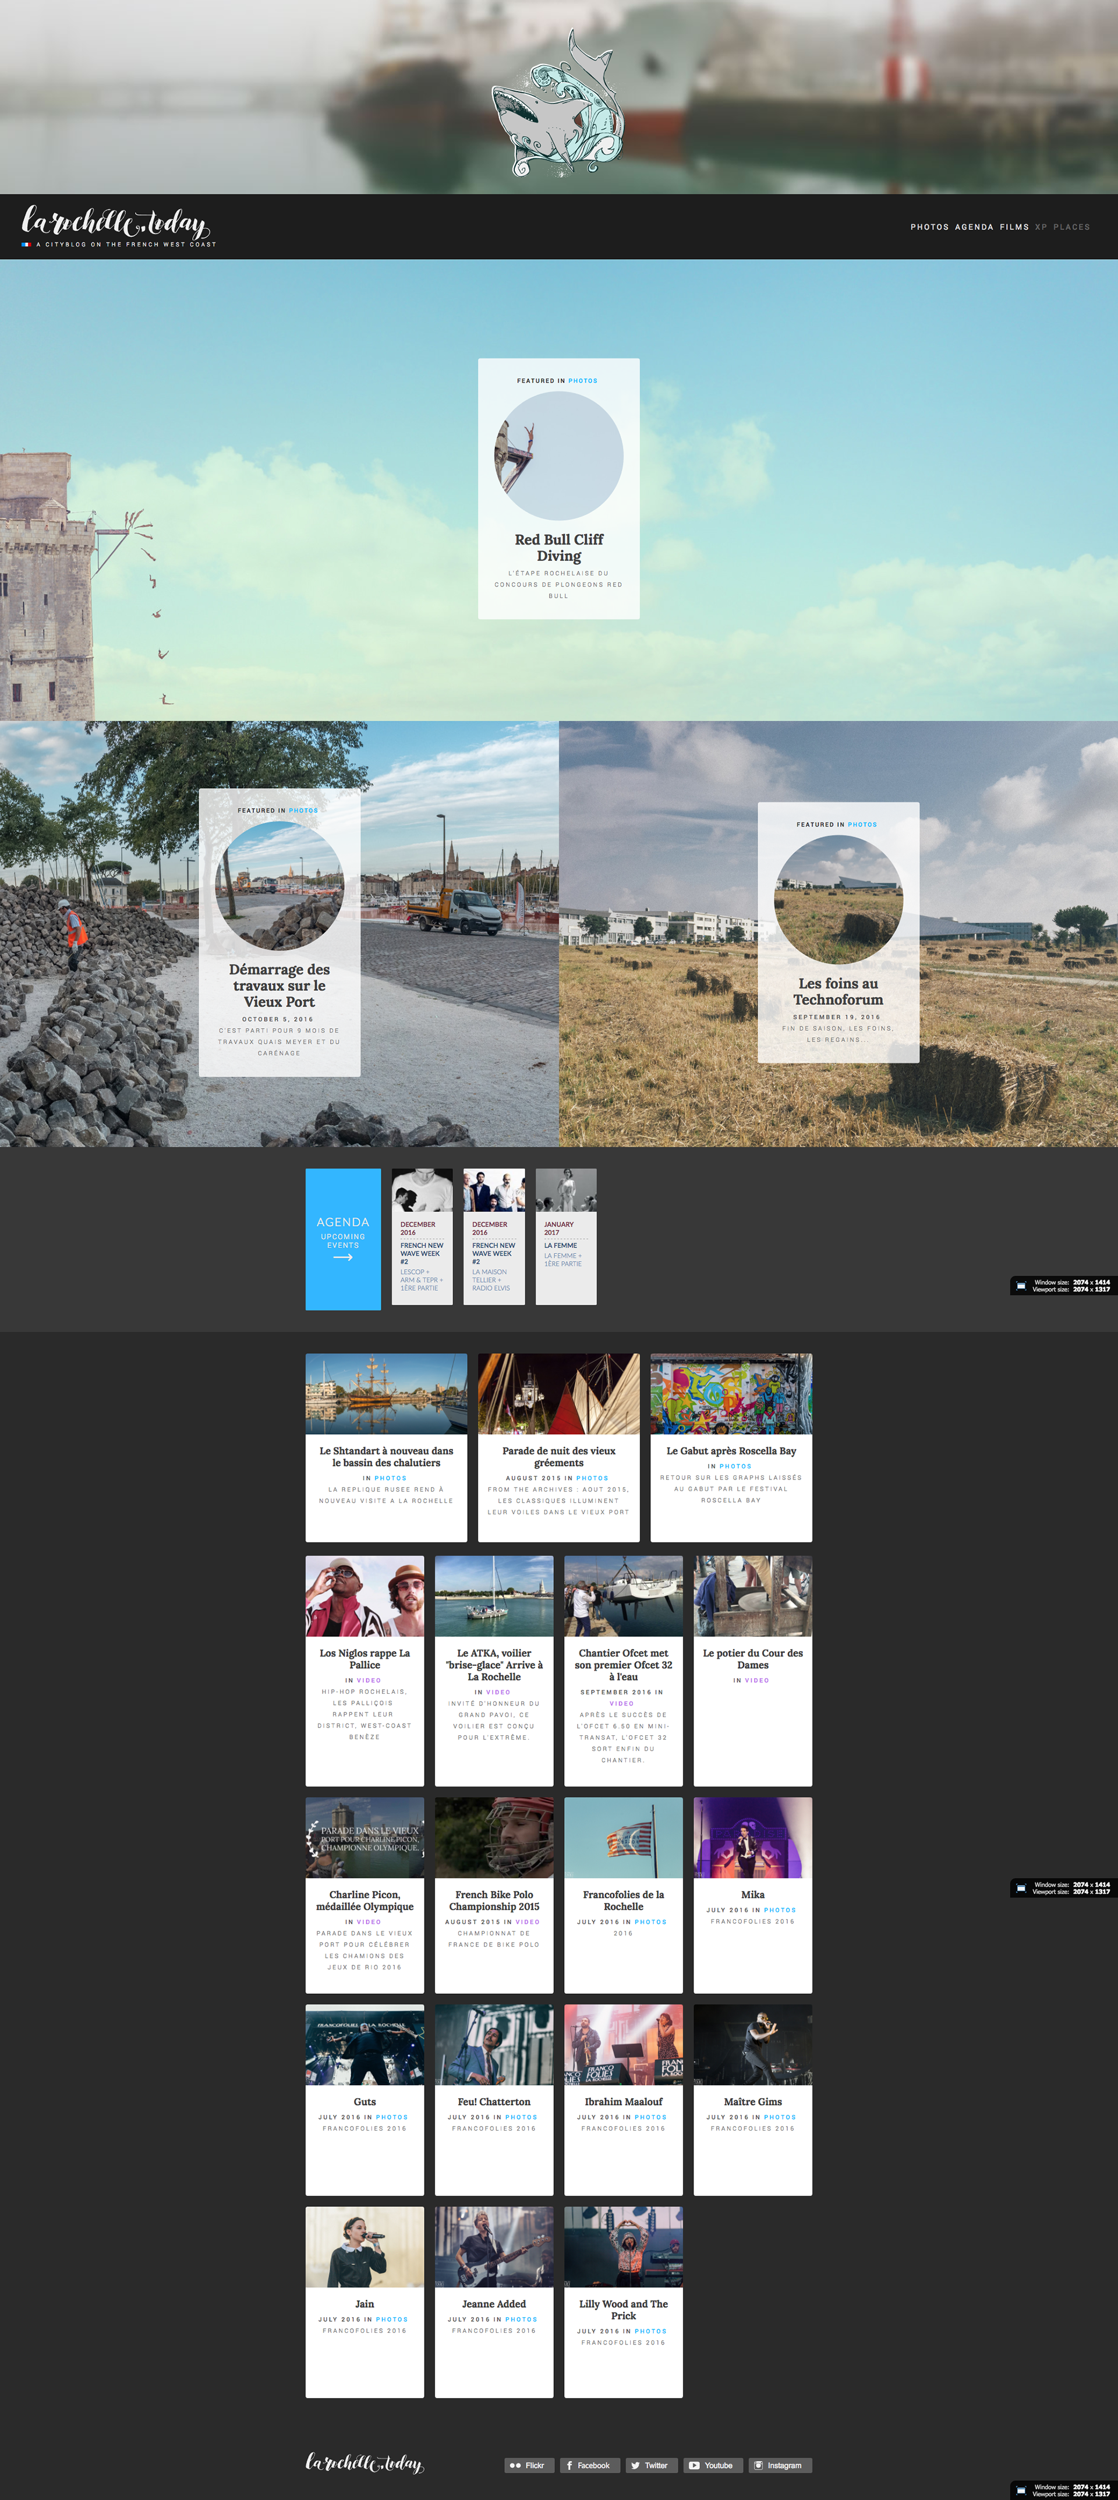Click the blue Agenda upcoming events tile

click(x=342, y=1238)
